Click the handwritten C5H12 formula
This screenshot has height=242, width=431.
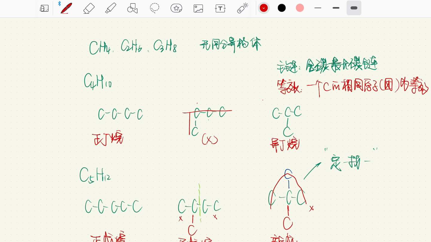(95, 175)
